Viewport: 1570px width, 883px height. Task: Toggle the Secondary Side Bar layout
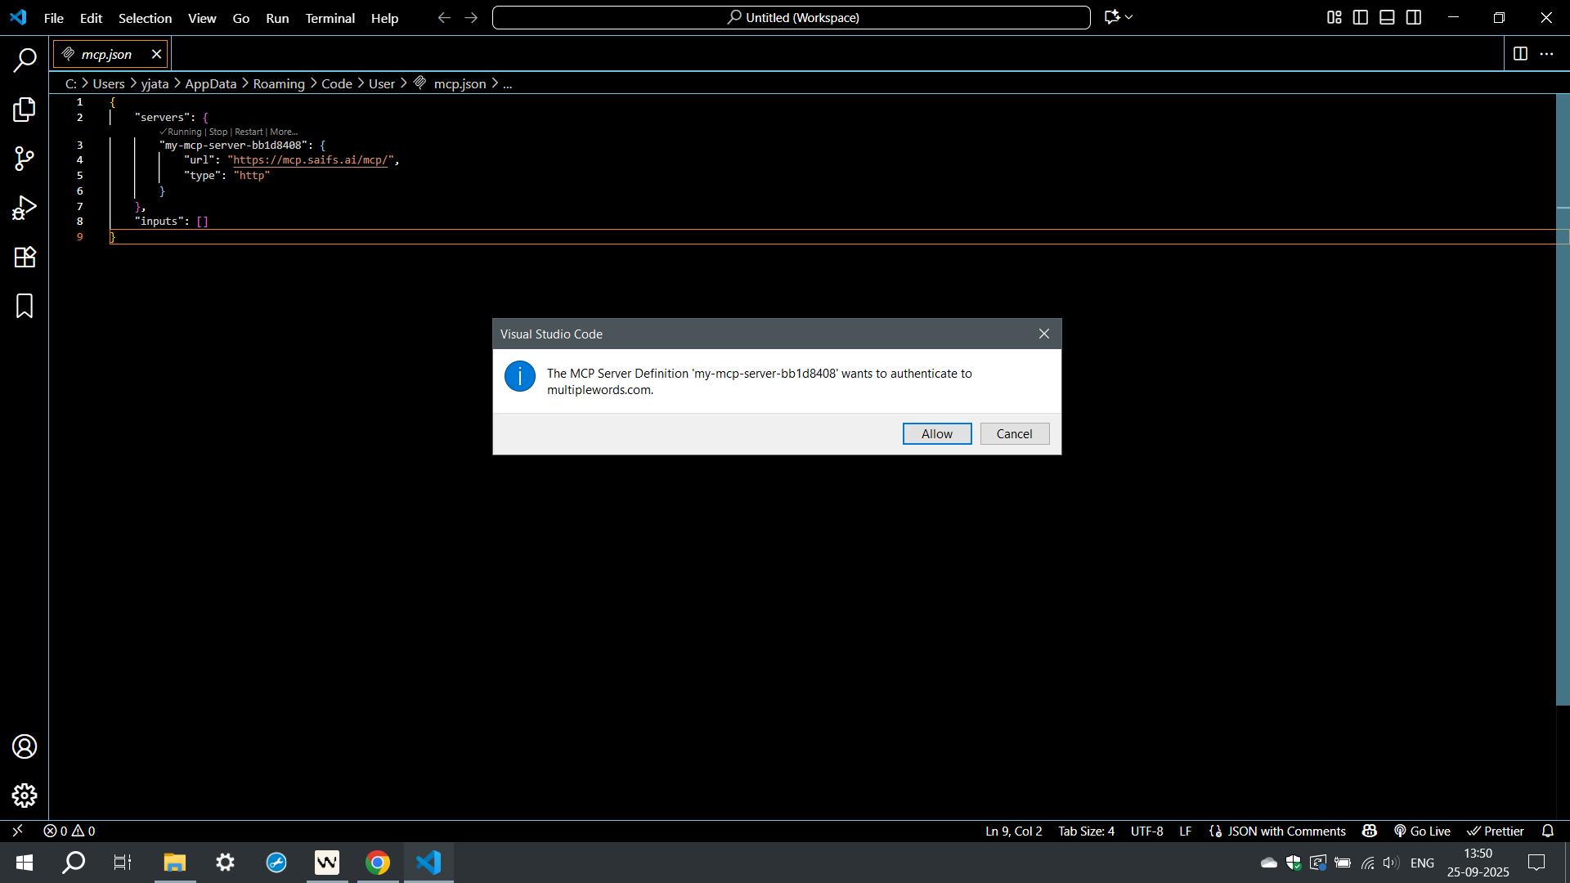(1414, 17)
